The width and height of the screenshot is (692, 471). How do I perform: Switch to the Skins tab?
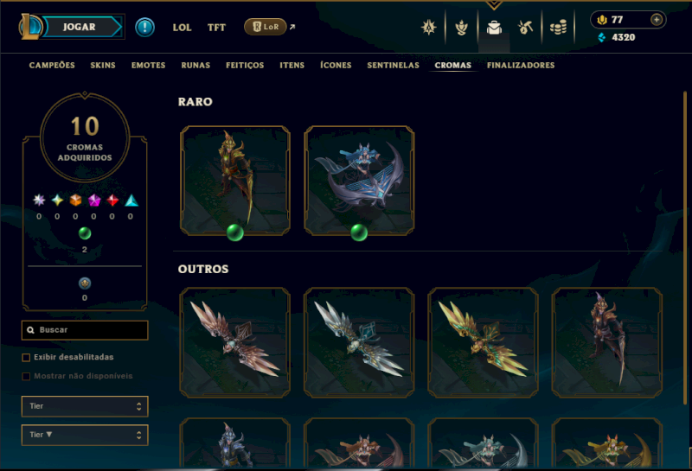103,66
